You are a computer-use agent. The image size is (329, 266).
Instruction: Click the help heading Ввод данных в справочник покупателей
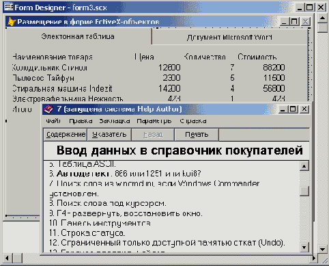[x=180, y=150]
